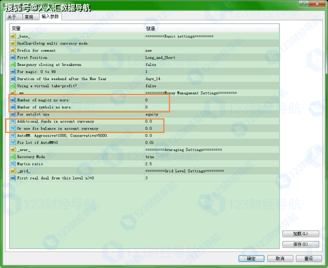Close the dialog with the title bar X
Screen dimensions: 328x268
pos(317,3)
